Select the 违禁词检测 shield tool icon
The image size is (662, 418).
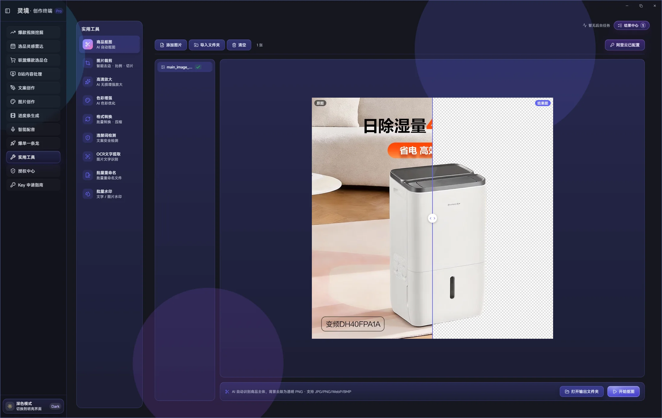88,138
